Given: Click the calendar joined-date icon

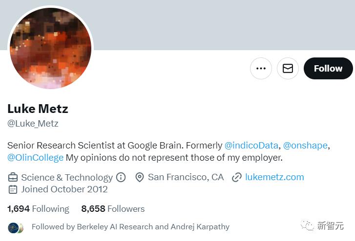Looking at the screenshot, I should (x=13, y=189).
